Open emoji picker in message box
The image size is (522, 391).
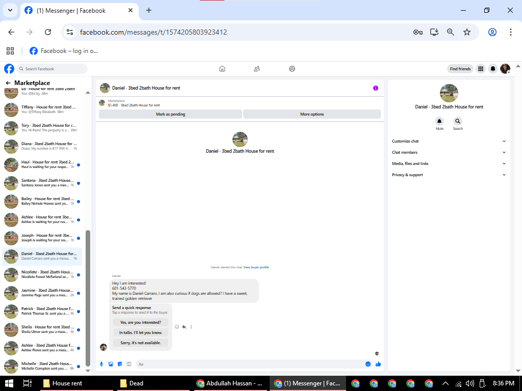tap(368, 364)
